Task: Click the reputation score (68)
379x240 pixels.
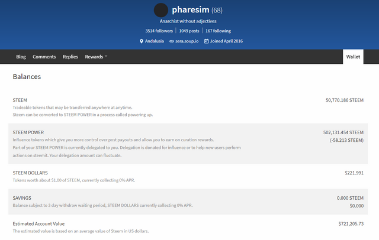Action: coord(217,10)
